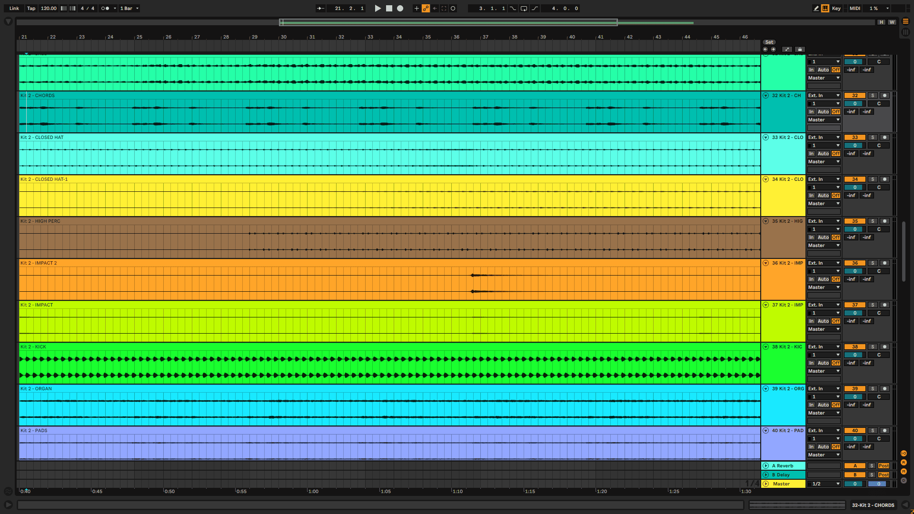The width and height of the screenshot is (914, 514).
Task: Open the metronome settings dropdown arrow
Action: [x=115, y=8]
